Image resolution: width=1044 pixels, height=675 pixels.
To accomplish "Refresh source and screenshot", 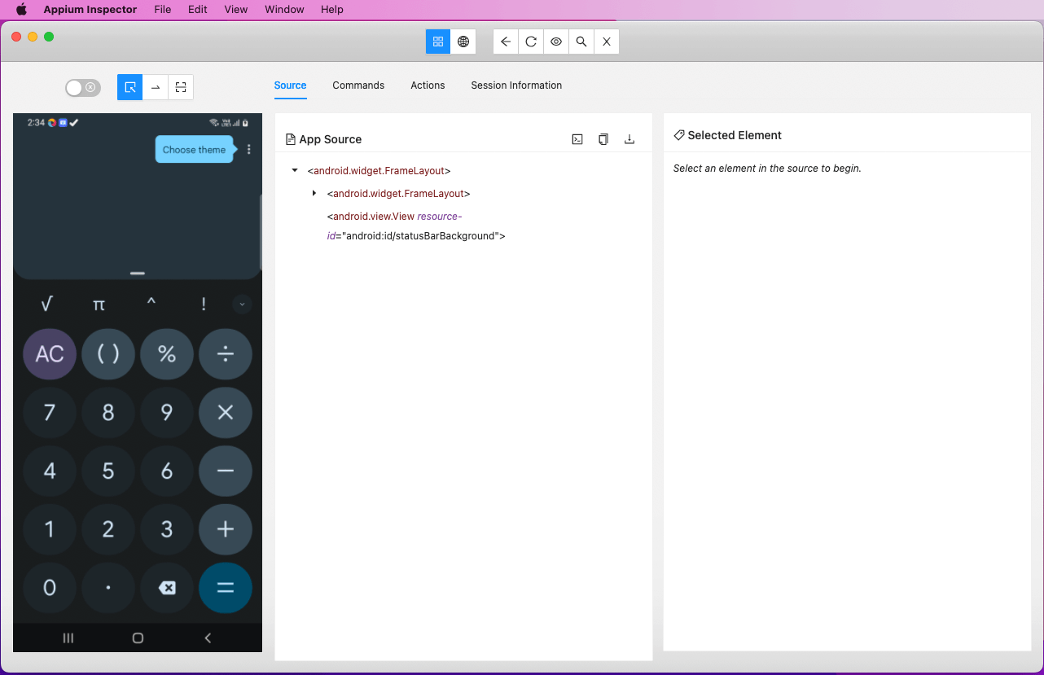I will (531, 42).
